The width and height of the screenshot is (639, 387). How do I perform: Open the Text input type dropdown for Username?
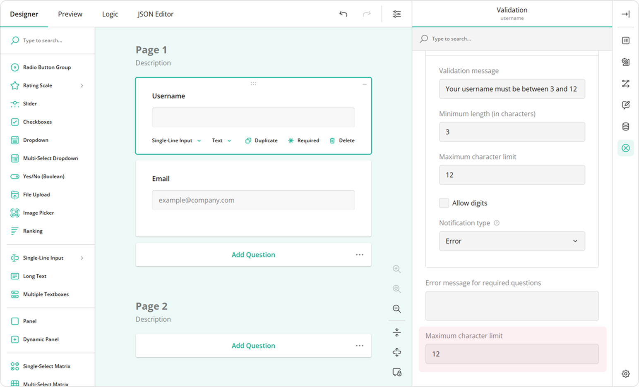coord(221,140)
